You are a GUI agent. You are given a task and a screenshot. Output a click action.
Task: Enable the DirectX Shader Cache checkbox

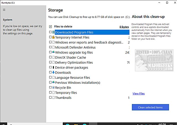(x=50, y=57)
